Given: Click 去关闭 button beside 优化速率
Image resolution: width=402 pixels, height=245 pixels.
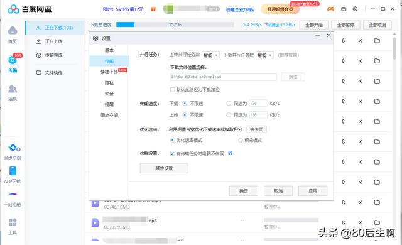Looking at the screenshot, I should click(257, 129).
